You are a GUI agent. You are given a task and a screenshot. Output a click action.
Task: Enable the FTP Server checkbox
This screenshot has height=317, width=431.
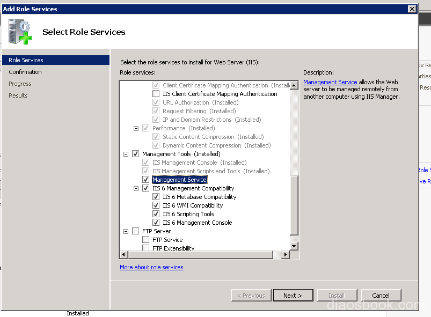135,231
